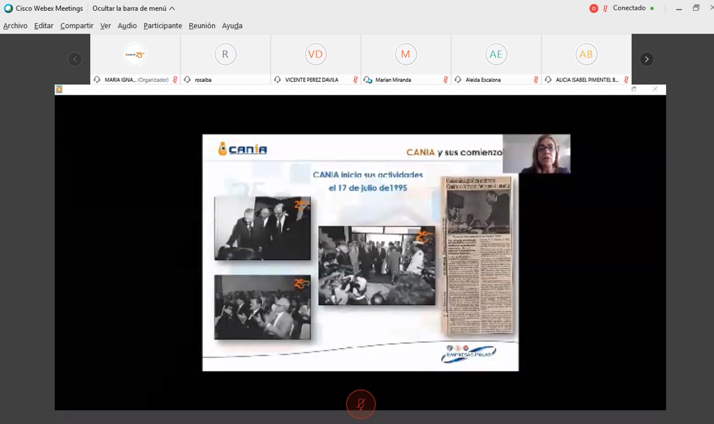Open the Audio menu
714x424 pixels.
click(127, 26)
